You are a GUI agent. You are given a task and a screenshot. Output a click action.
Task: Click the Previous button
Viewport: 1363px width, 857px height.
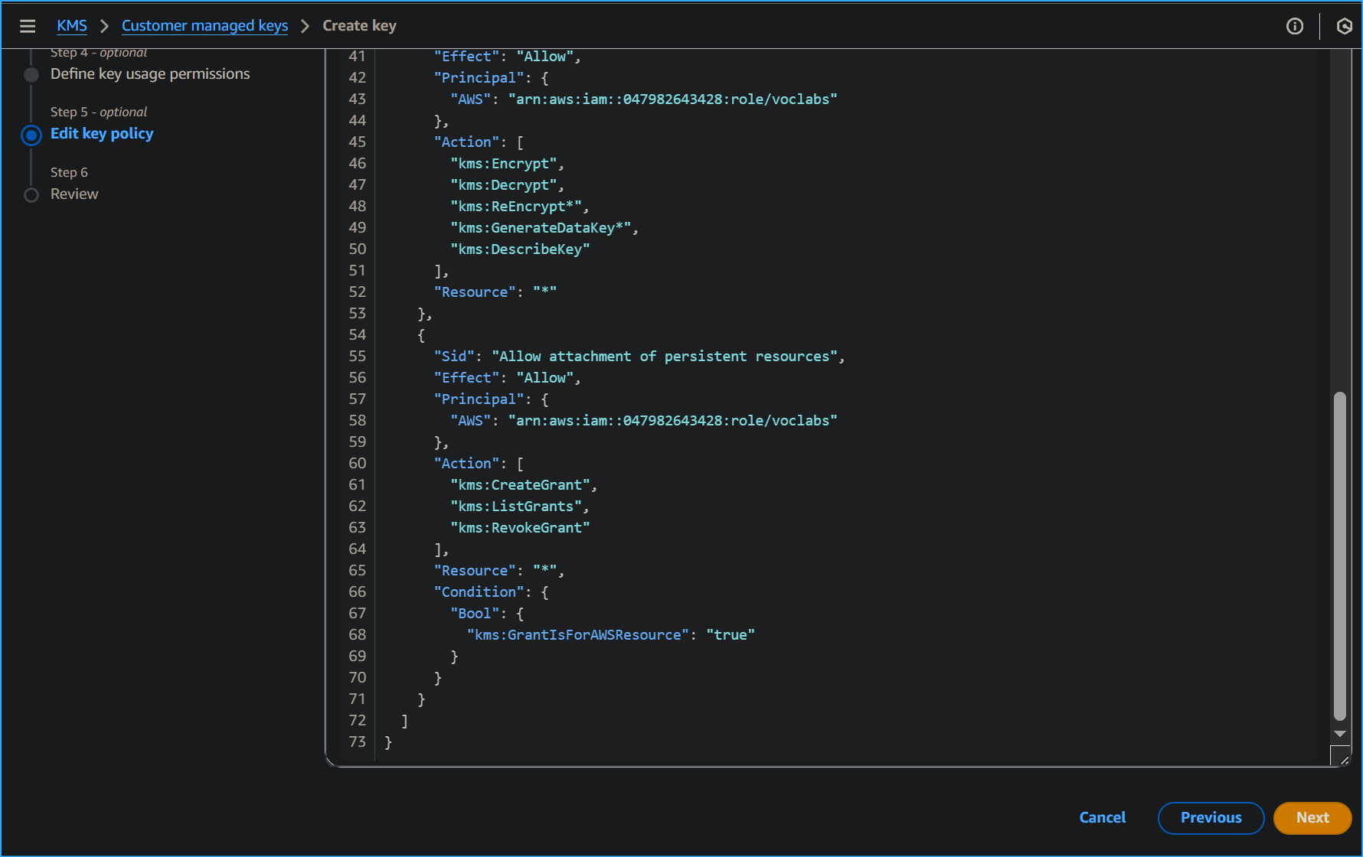pyautogui.click(x=1211, y=818)
